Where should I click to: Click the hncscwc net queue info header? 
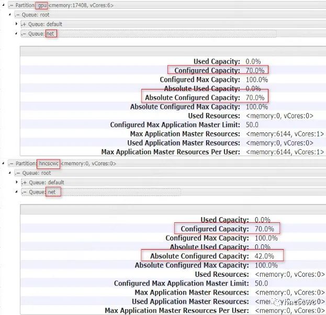click(173, 209)
